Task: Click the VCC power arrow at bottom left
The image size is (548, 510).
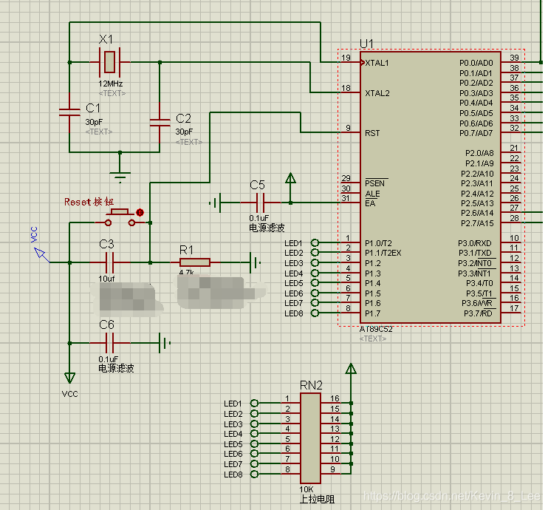Action: point(69,378)
